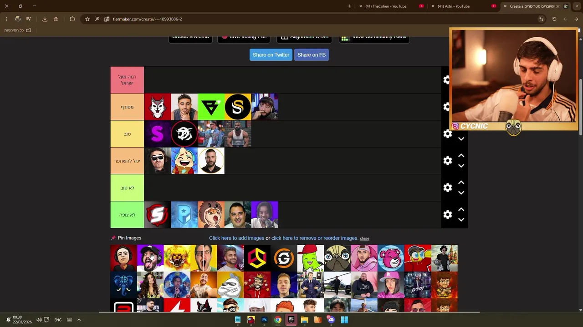Open the zoom magnifier in address bar
Viewport: 583px width, 327px height.
[97, 19]
